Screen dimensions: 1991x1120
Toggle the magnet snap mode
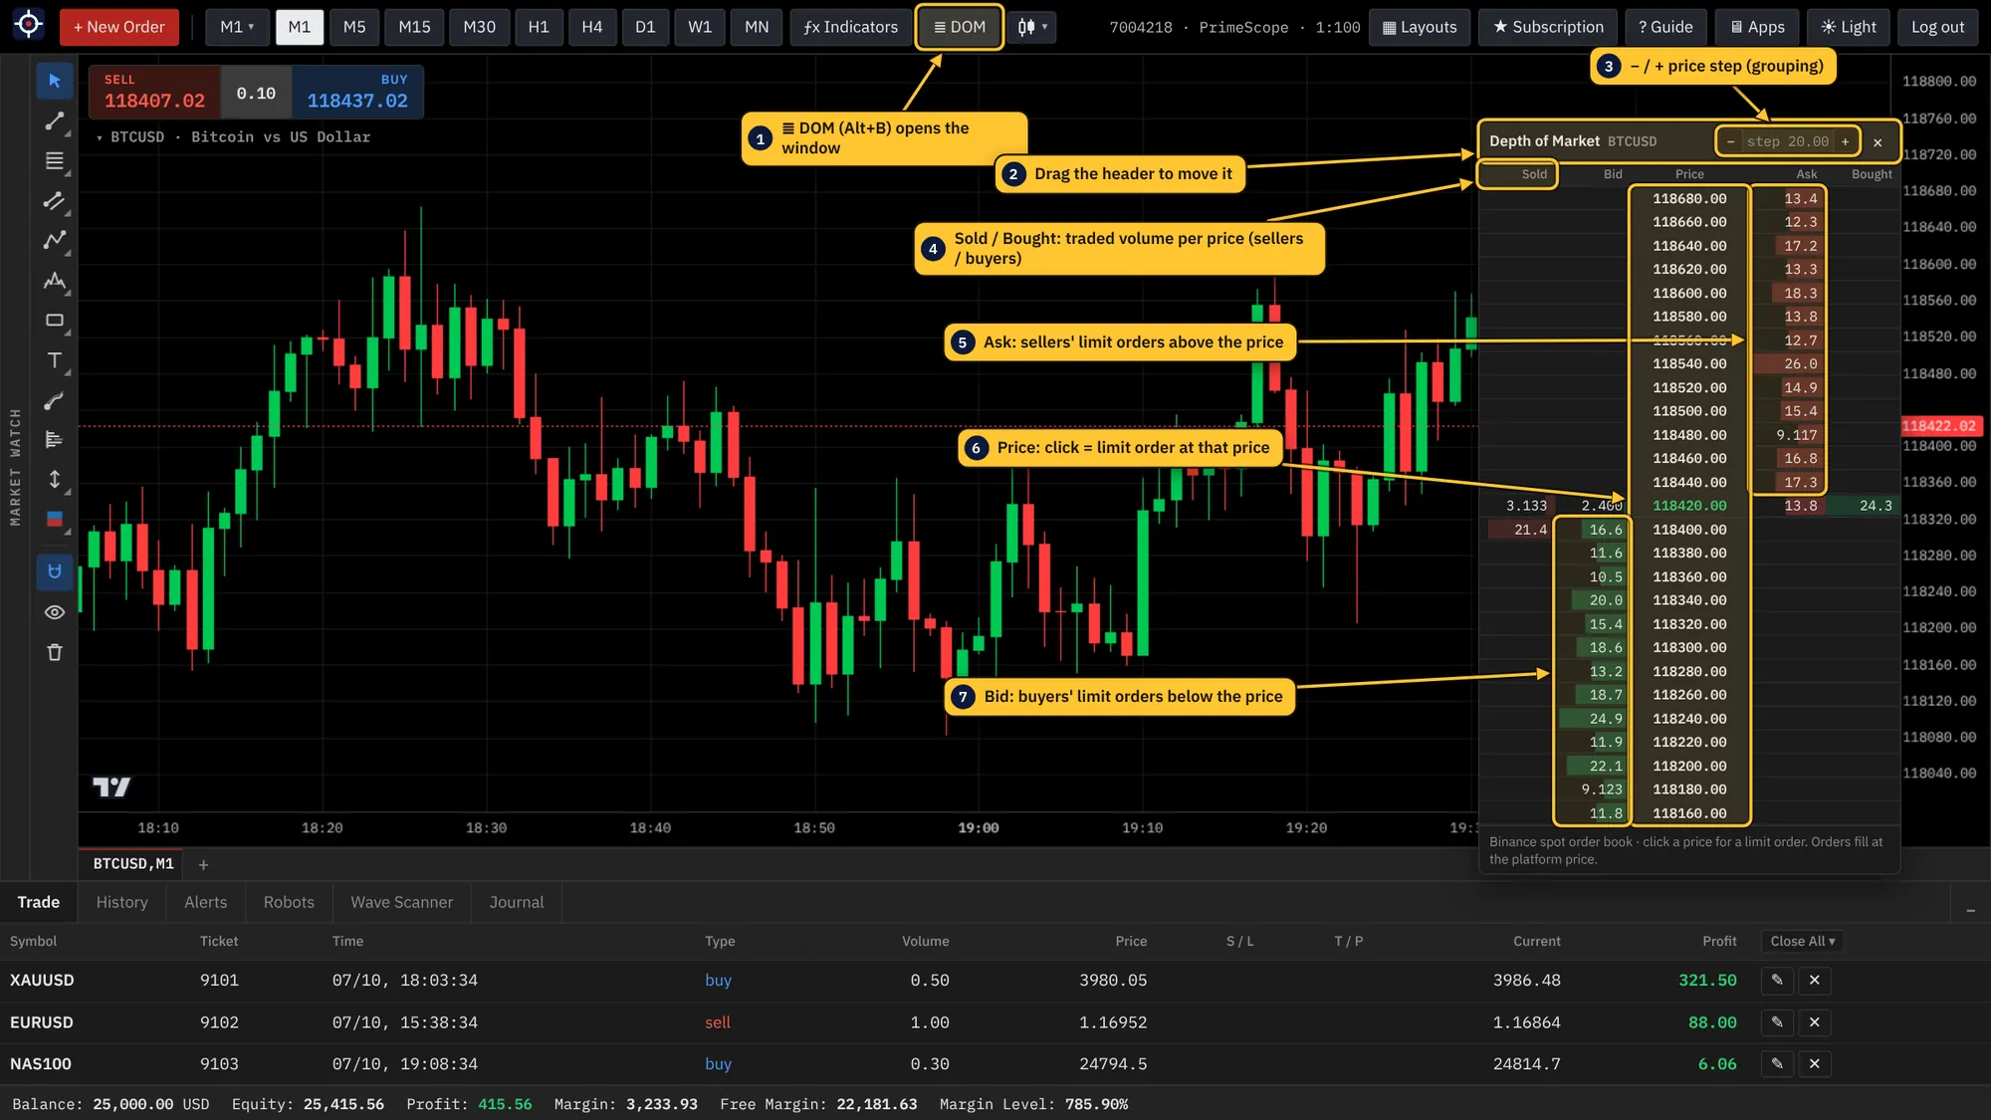tap(55, 571)
